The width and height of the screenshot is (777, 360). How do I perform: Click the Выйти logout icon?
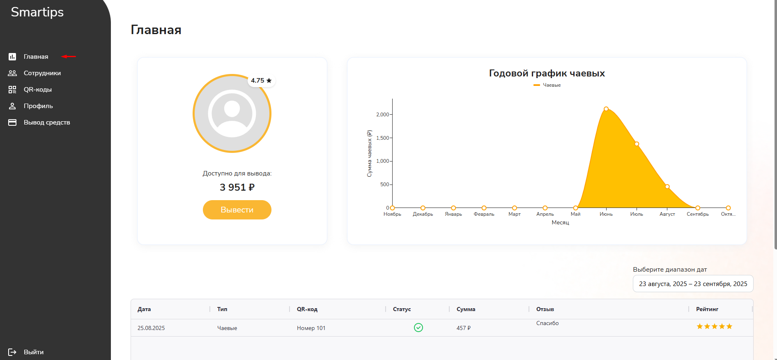(12, 352)
